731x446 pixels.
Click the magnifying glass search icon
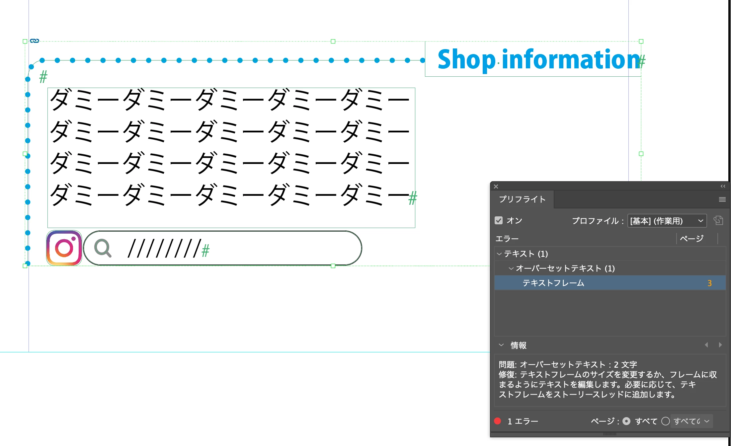point(103,248)
